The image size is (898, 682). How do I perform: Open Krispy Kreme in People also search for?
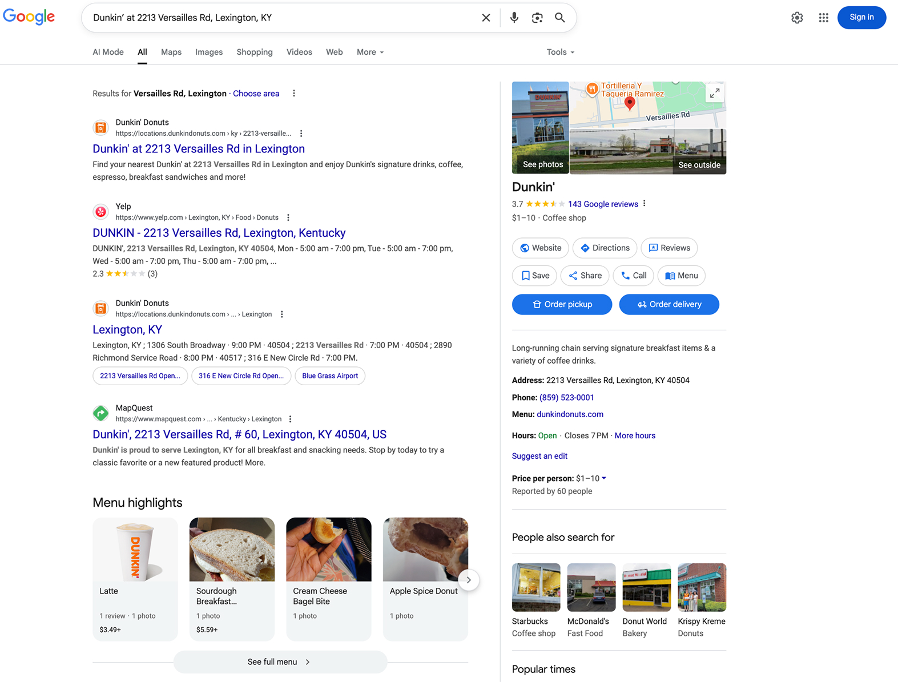[x=702, y=601]
